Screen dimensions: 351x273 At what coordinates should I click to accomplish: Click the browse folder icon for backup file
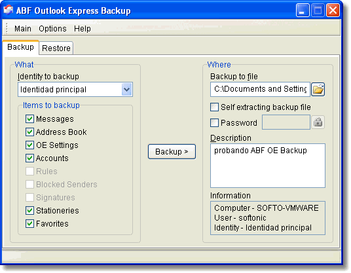[x=318, y=90]
